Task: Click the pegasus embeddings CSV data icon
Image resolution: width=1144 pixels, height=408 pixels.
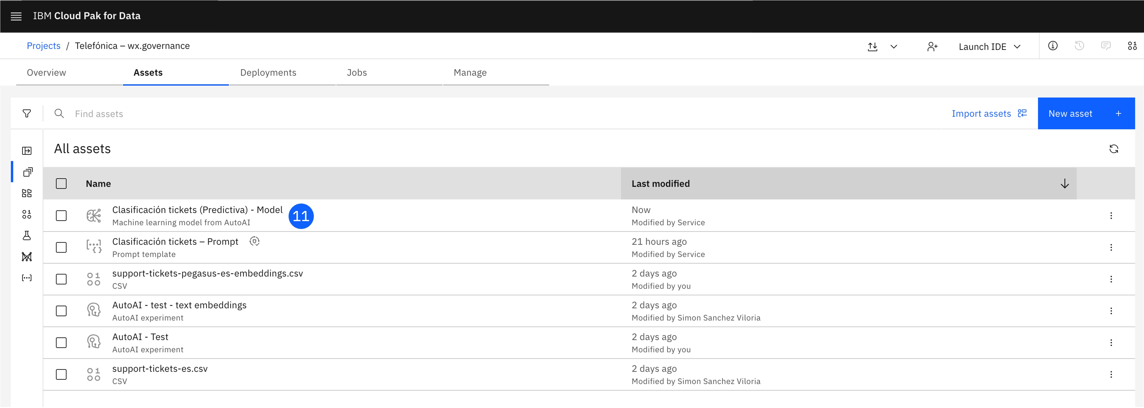Action: (x=94, y=279)
